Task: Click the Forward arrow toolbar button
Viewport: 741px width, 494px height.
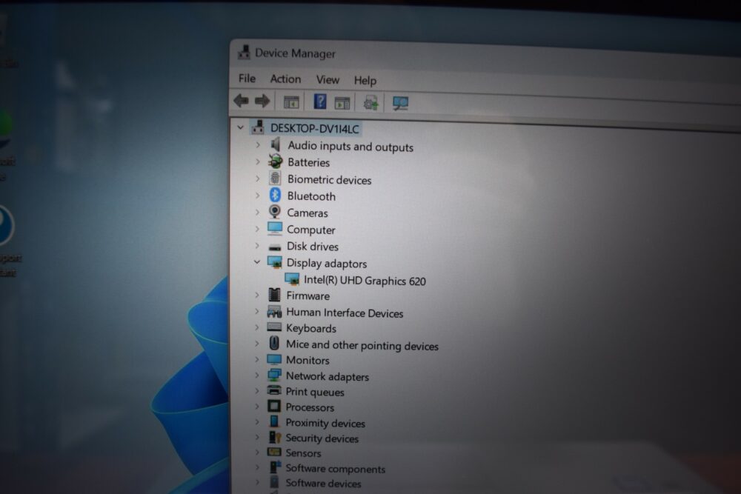Action: click(x=262, y=101)
